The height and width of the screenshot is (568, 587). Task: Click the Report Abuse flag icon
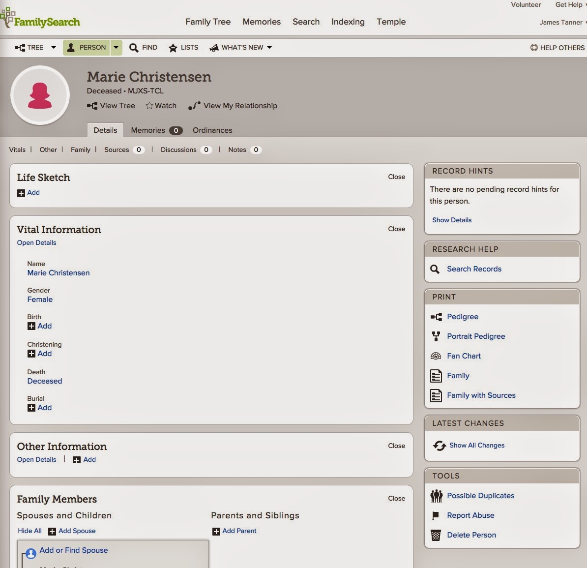pos(436,515)
